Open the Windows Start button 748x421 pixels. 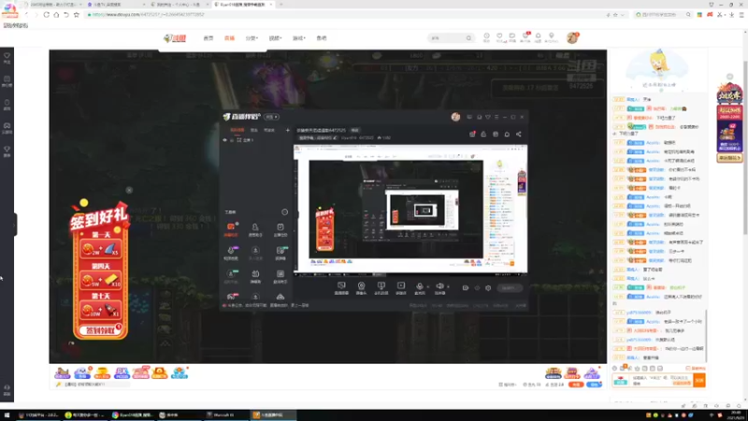point(7,415)
